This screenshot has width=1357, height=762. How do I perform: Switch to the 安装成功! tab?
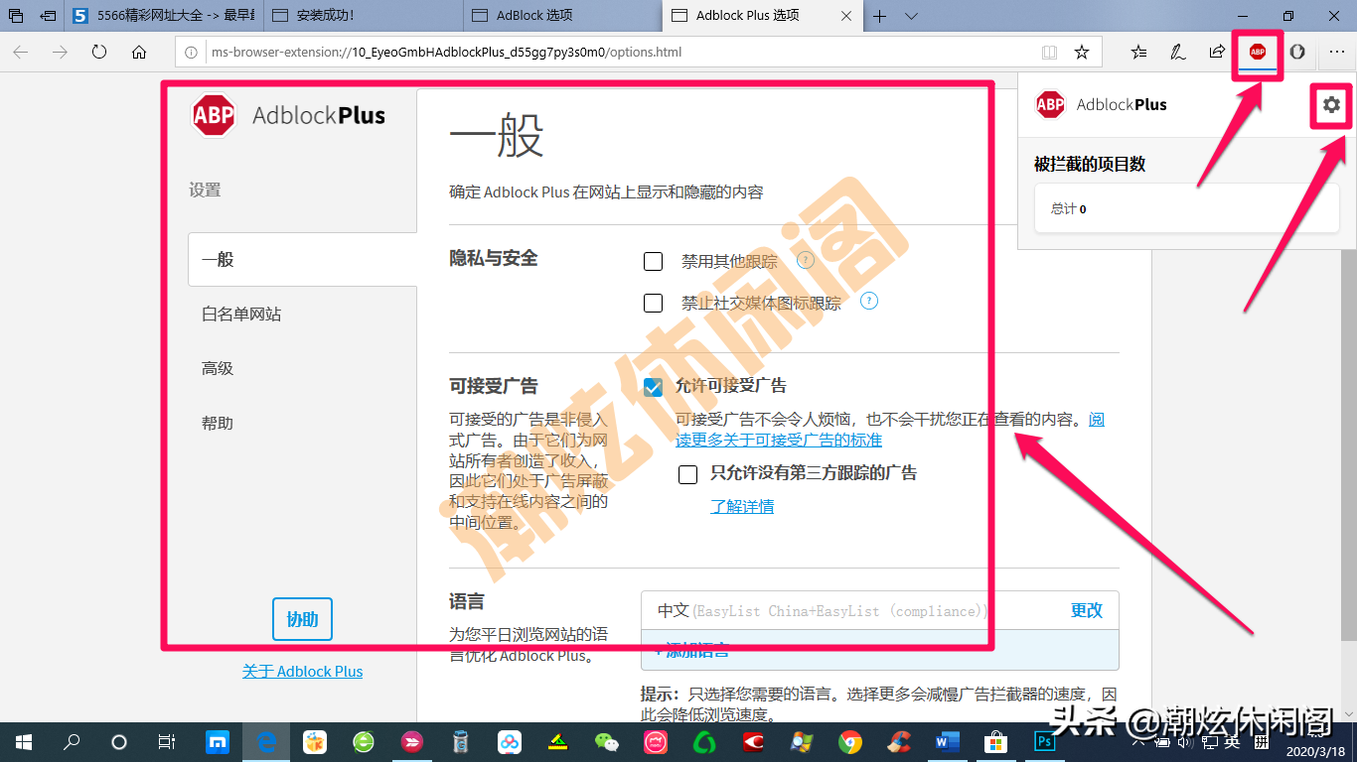pos(364,16)
